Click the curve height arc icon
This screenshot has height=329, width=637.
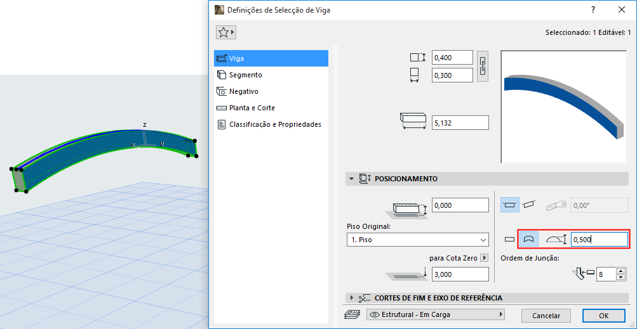556,240
